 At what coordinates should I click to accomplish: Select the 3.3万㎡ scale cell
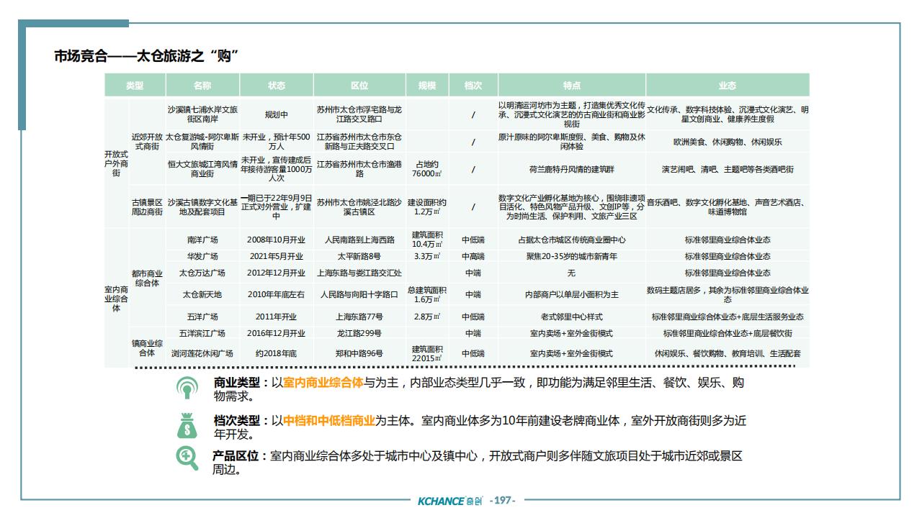pyautogui.click(x=427, y=256)
